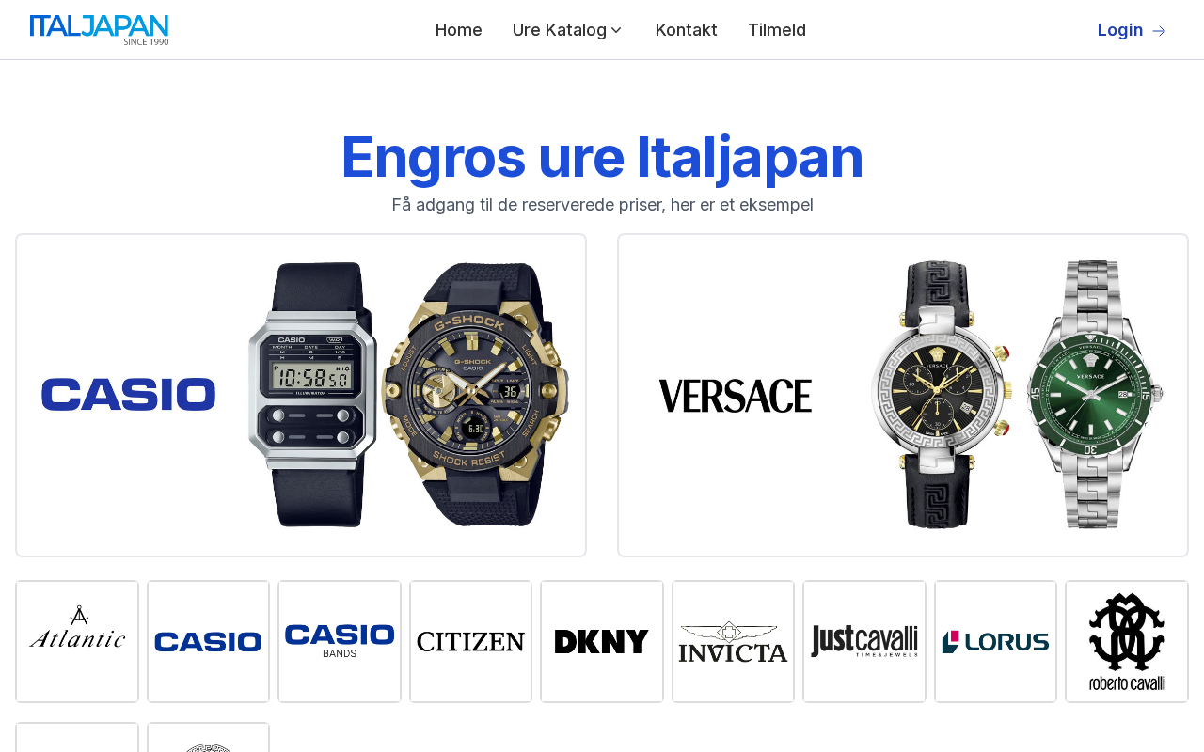1204x752 pixels.
Task: Click the green Versace watch image
Action: pyautogui.click(x=1094, y=395)
